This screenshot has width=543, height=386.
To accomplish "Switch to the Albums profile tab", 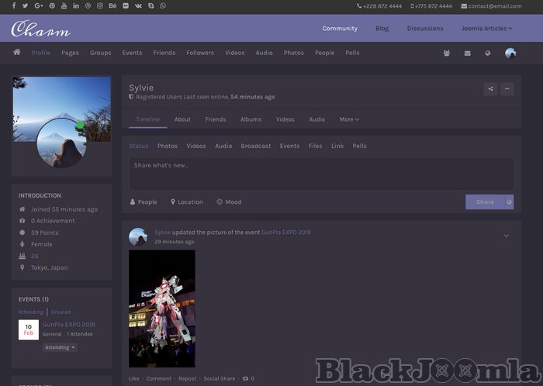I will [x=251, y=119].
